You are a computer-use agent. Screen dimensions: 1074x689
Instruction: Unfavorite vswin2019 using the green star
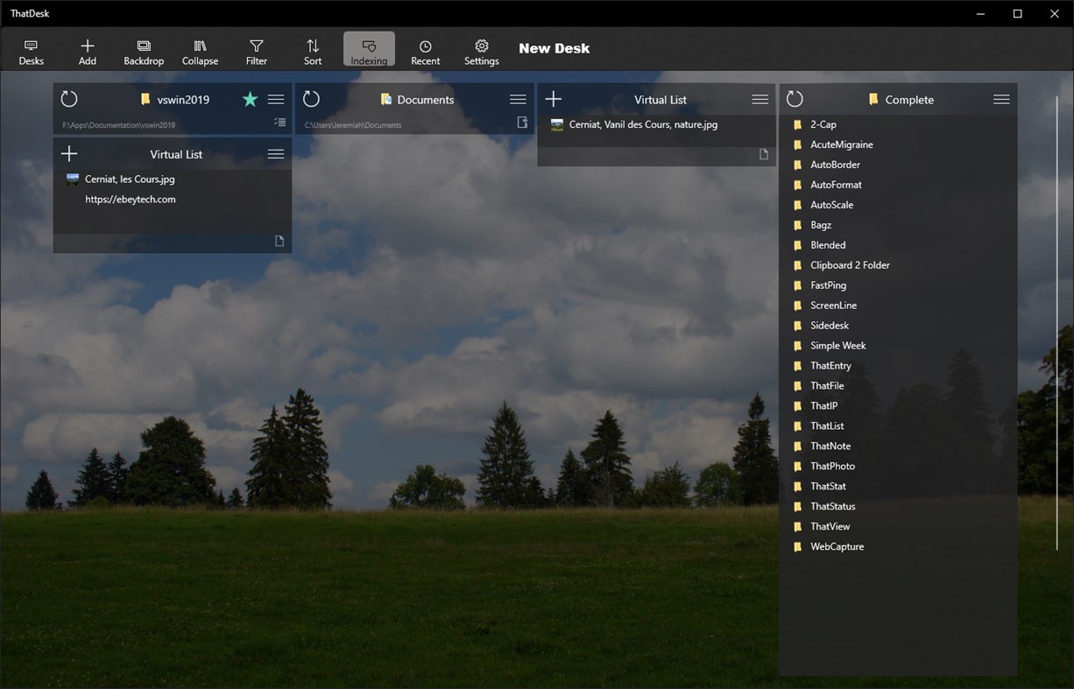pos(250,99)
